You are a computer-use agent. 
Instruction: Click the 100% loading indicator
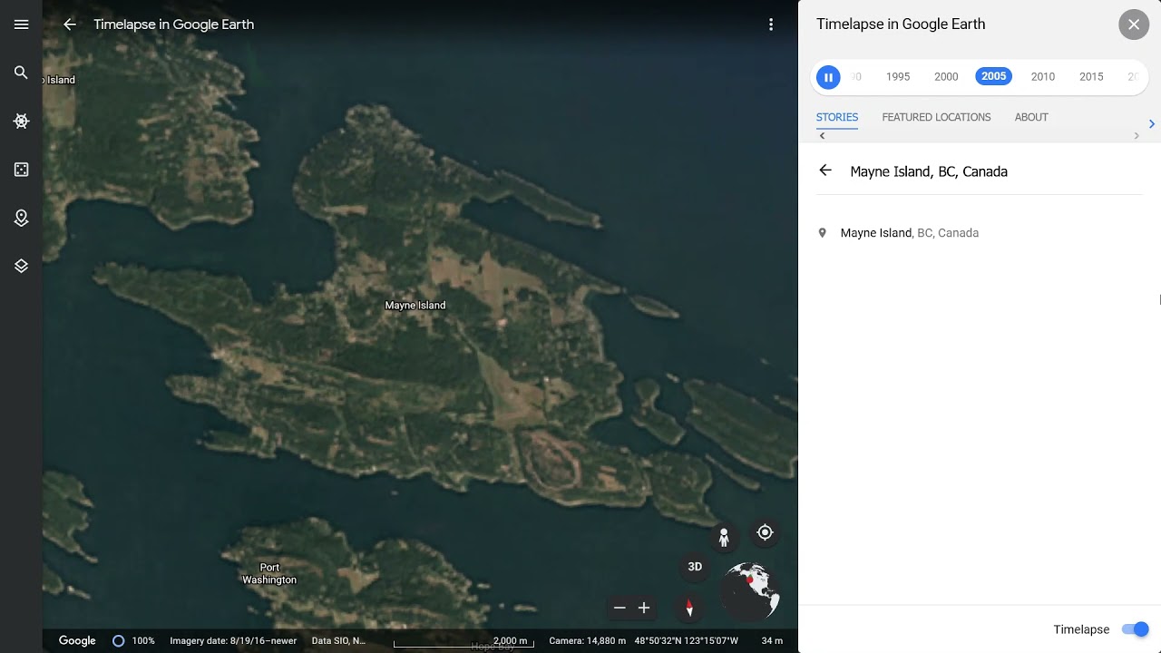point(133,640)
